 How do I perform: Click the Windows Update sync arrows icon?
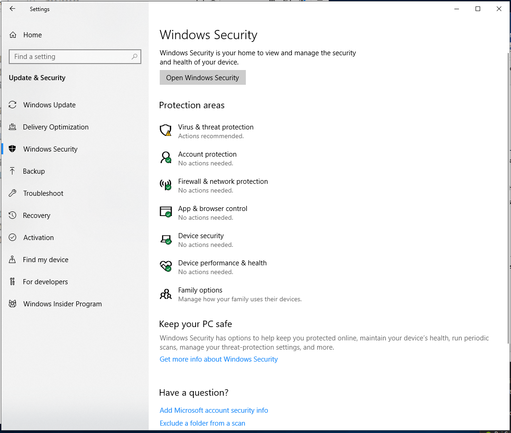click(12, 105)
